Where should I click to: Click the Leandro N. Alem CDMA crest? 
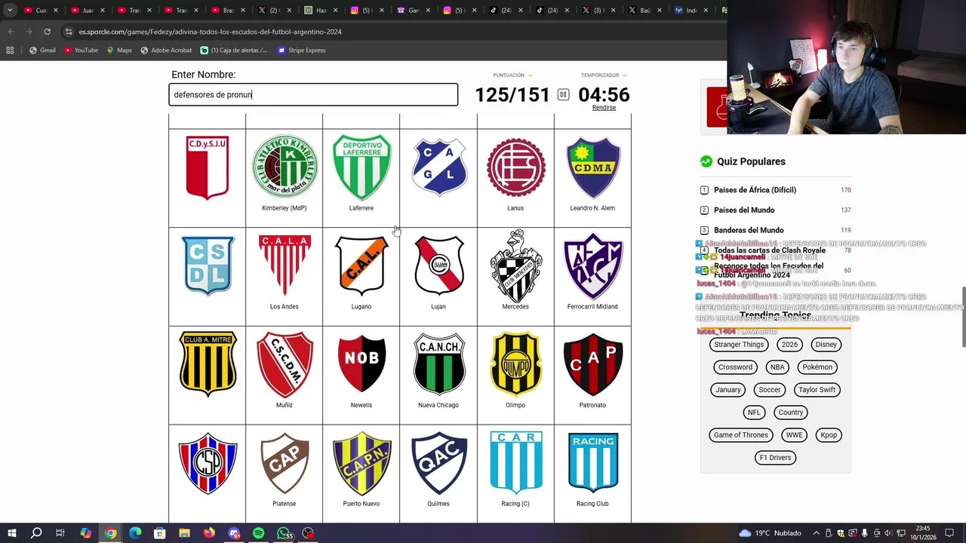[592, 167]
